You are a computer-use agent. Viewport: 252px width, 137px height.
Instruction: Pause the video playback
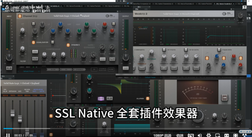tap(8, 135)
